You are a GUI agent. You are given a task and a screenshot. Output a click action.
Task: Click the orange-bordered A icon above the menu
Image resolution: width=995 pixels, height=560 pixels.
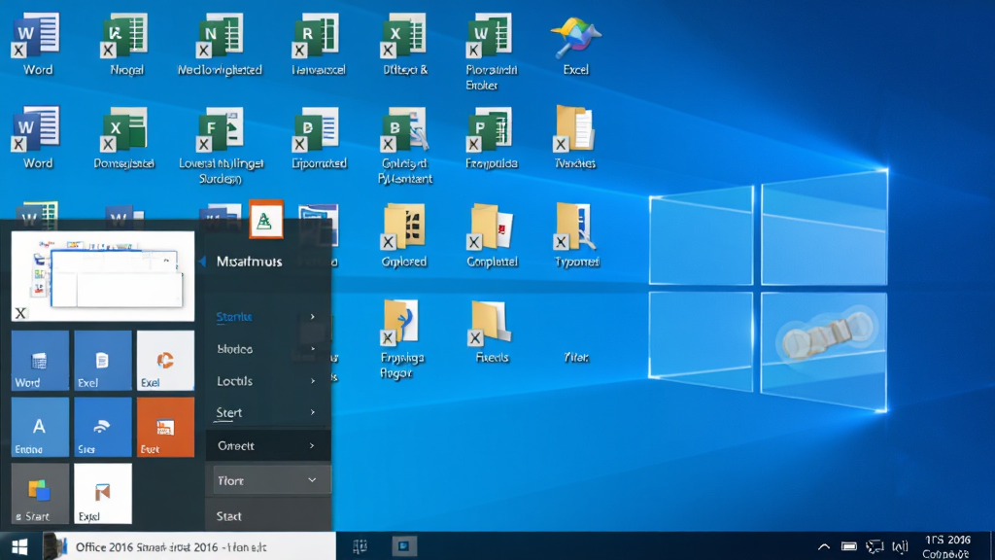click(266, 220)
